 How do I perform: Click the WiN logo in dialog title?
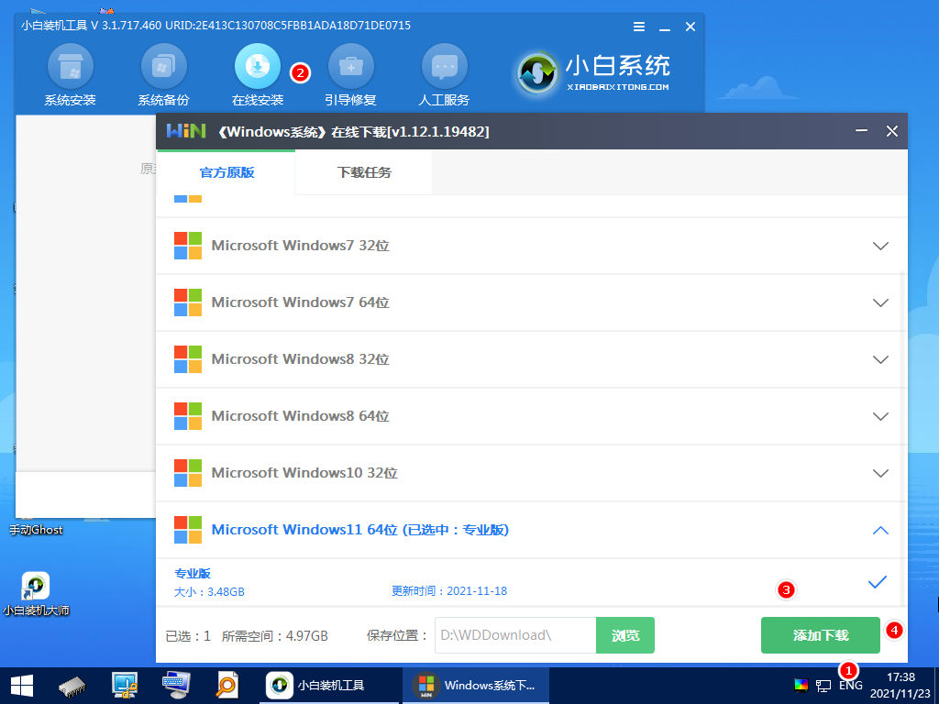[185, 131]
